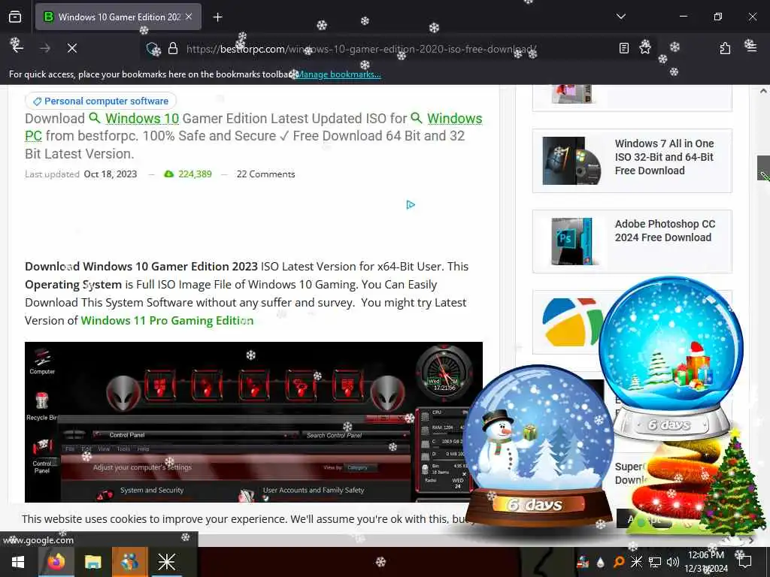
Task: Click the Personal computer software tag
Action: tap(101, 101)
